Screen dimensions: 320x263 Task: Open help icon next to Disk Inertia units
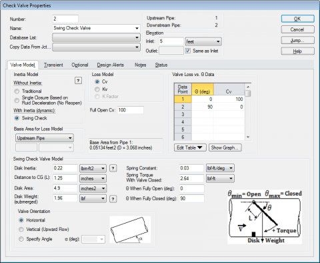point(113,168)
